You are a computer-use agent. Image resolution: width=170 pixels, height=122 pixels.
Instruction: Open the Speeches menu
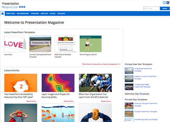click(x=61, y=13)
